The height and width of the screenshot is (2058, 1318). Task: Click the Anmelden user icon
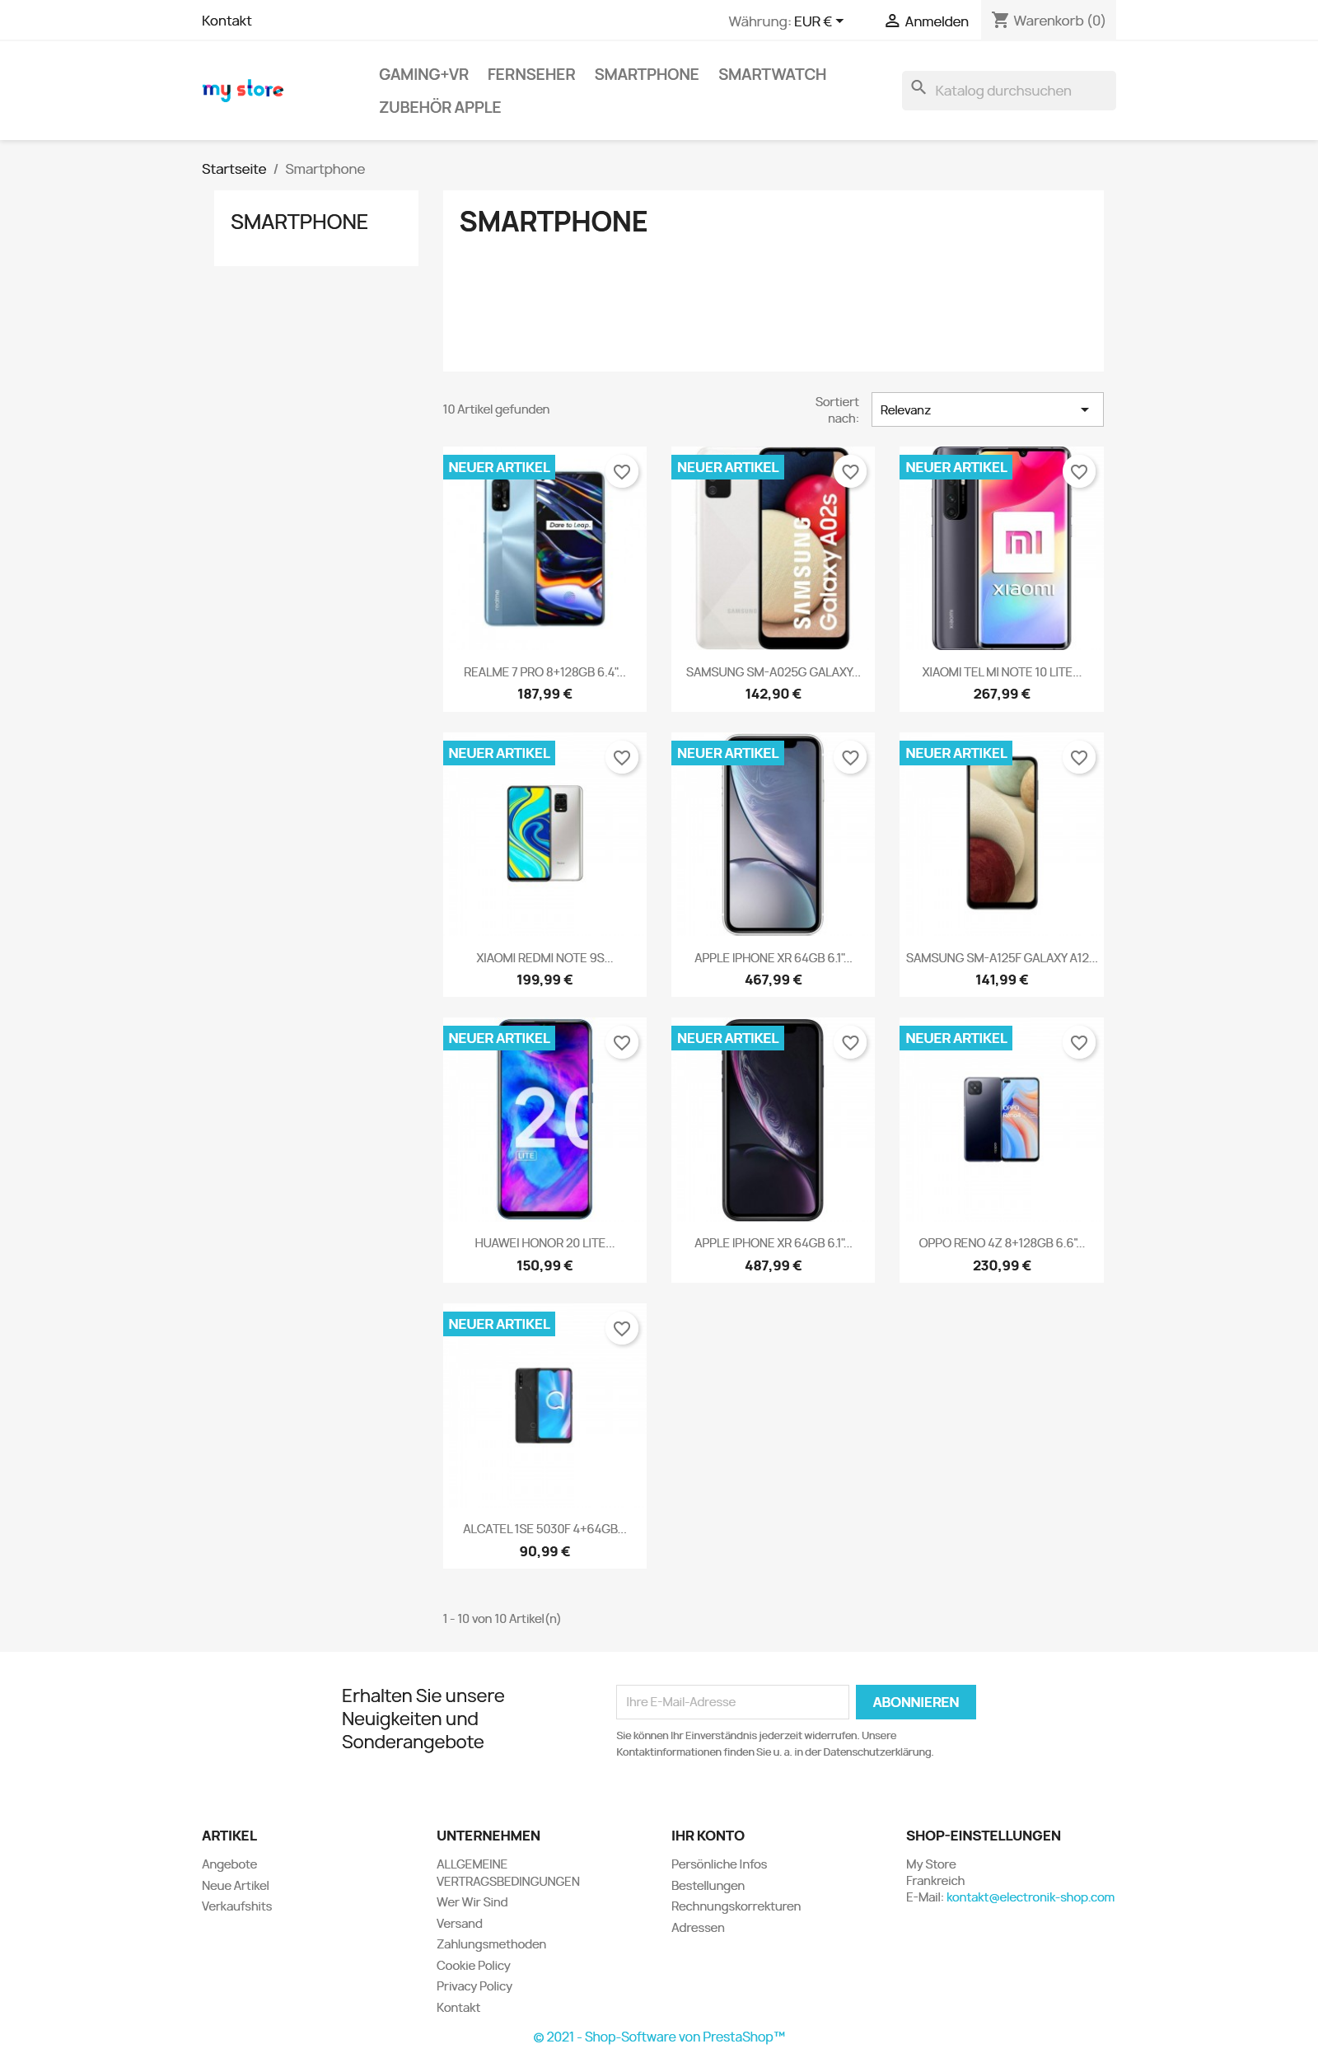892,21
